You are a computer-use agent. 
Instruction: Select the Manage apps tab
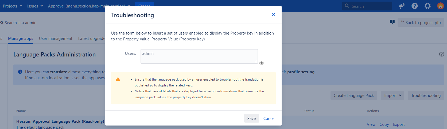[x=21, y=39]
